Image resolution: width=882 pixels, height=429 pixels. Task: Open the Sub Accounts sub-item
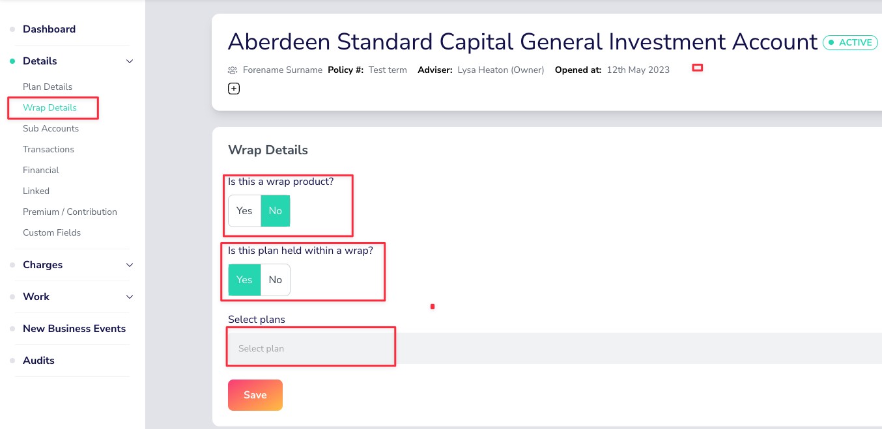[x=51, y=128]
